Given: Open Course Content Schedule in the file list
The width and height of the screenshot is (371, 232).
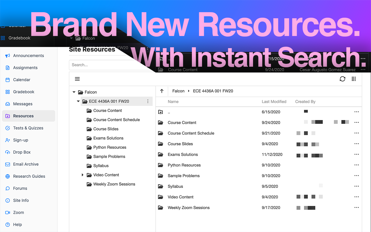Looking at the screenshot, I should [191, 133].
